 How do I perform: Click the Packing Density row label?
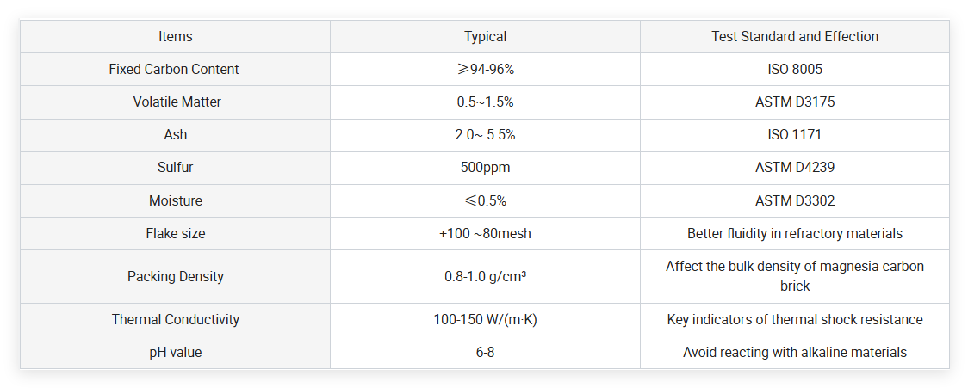[175, 276]
